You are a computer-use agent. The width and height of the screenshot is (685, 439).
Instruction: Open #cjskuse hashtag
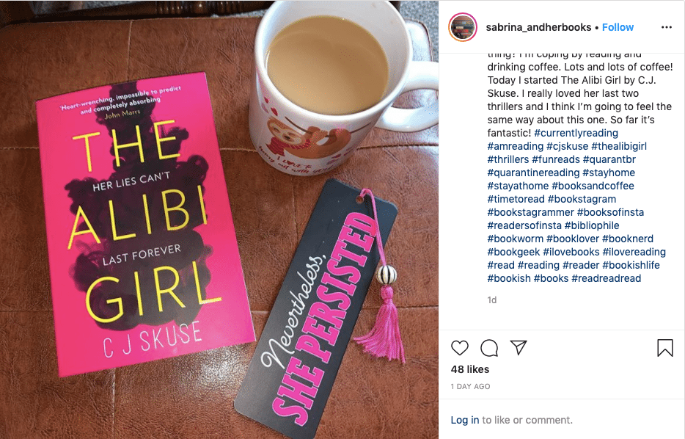tap(567, 146)
